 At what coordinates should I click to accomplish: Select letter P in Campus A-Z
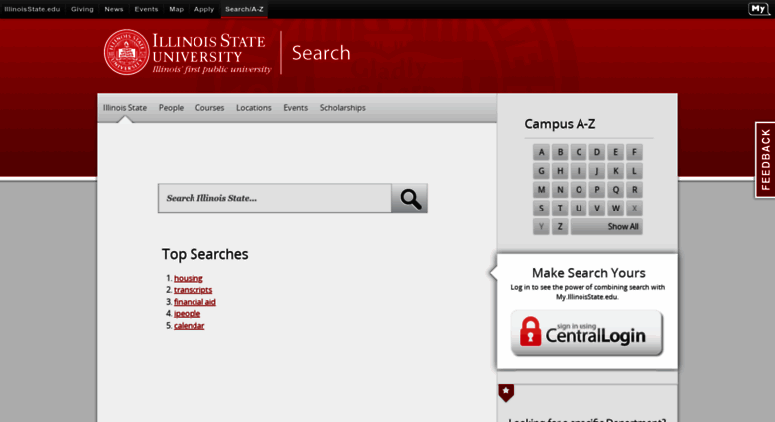(x=597, y=190)
